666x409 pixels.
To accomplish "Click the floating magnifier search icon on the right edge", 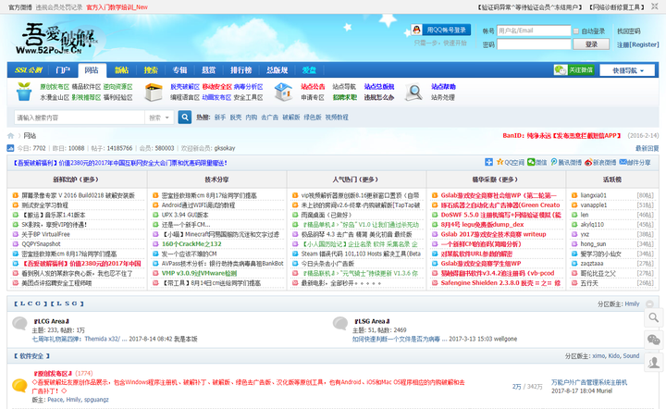I will tap(653, 317).
